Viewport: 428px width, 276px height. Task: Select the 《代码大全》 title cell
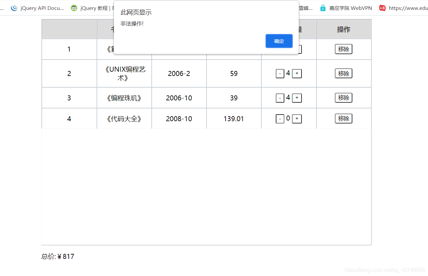124,119
